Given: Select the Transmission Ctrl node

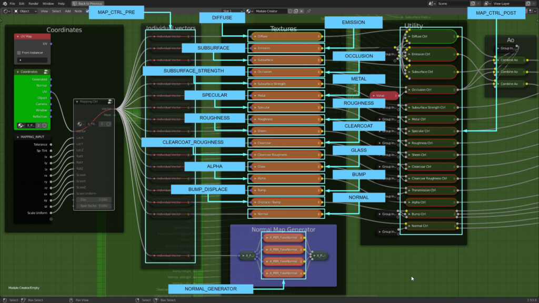Looking at the screenshot, I should click(x=432, y=190).
